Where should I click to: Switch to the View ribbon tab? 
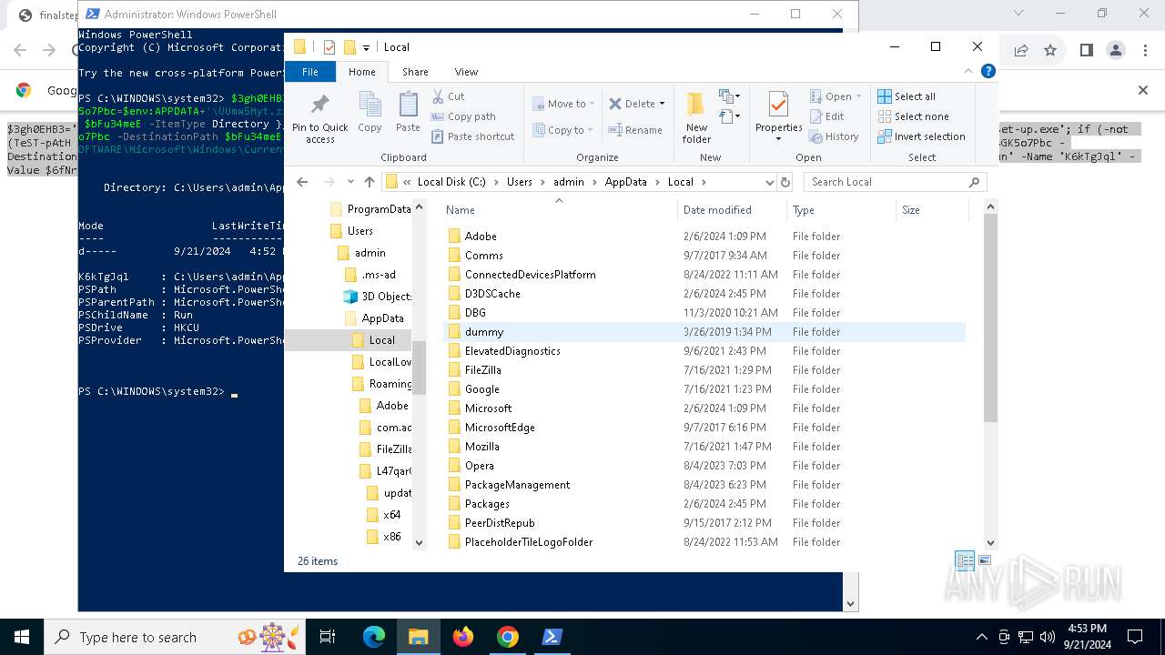466,72
